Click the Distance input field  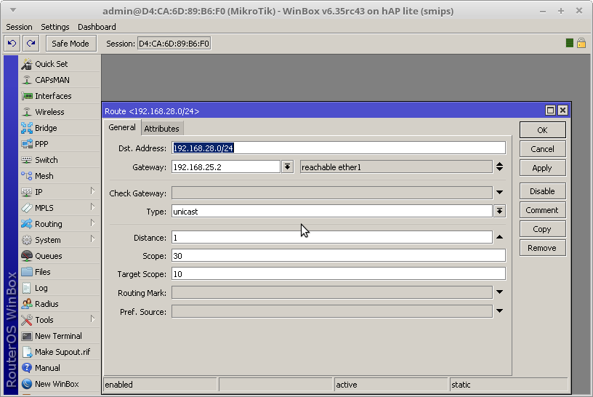(x=332, y=238)
